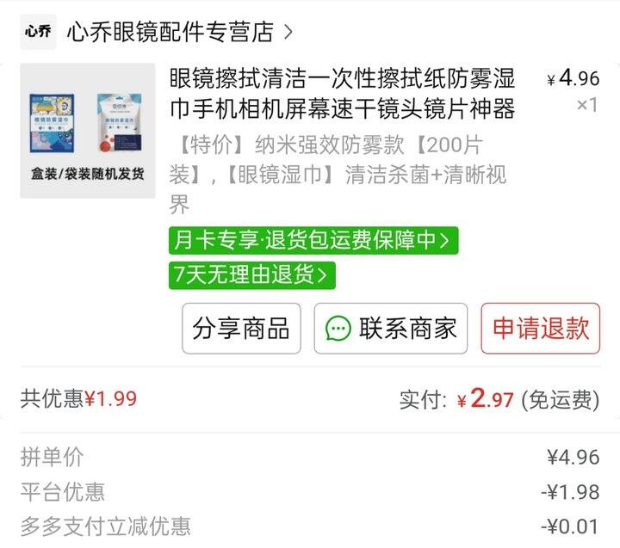The height and width of the screenshot is (548, 620).
Task: Open the 心乔 store logo icon
Action: [38, 32]
